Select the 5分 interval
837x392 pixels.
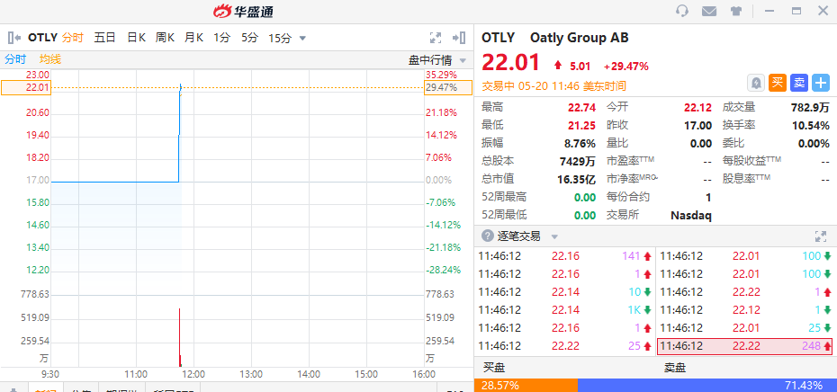point(249,38)
